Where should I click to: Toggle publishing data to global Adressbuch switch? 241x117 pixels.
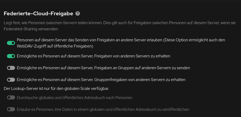11,109
